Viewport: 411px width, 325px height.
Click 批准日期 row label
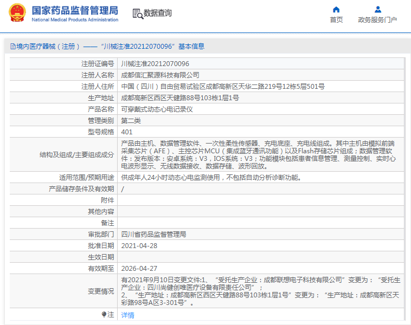point(101,246)
